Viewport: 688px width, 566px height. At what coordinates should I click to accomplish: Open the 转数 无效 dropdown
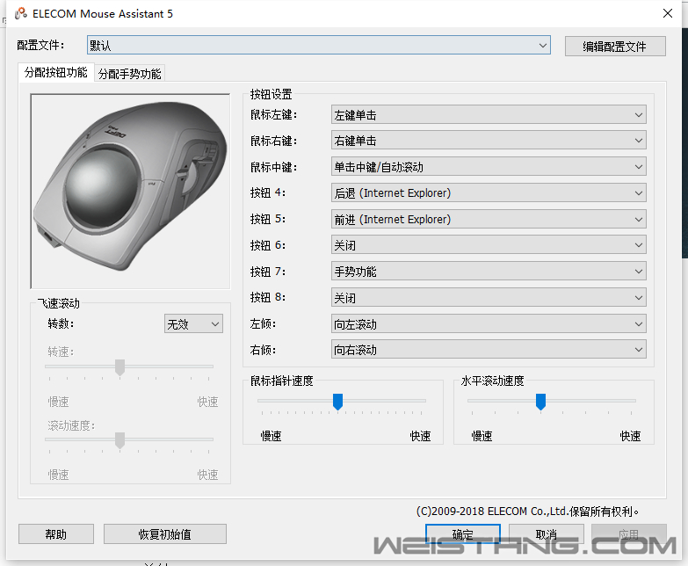pos(193,323)
